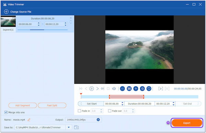Click segment list Duration:00:00:06.20 text
The width and height of the screenshot is (206, 133).
43,19
